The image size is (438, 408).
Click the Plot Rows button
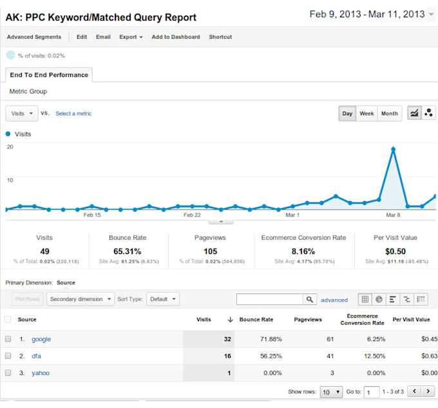[x=27, y=299]
